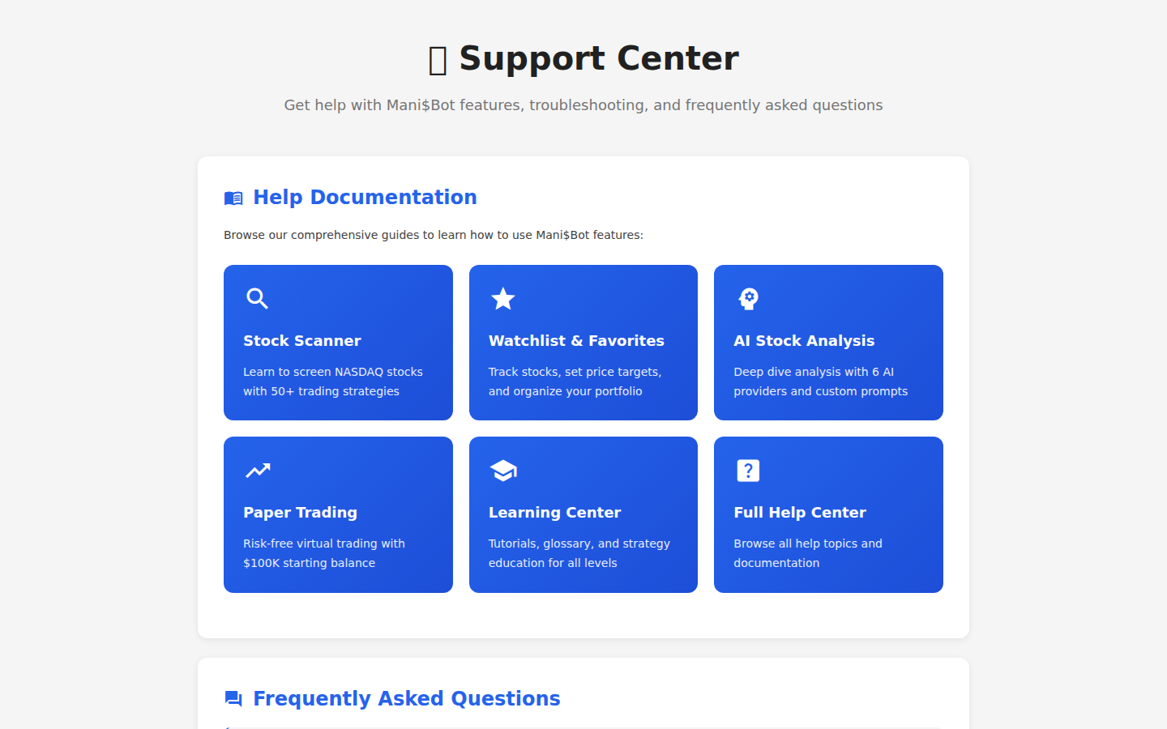Image resolution: width=1167 pixels, height=729 pixels.
Task: Click the Help Documentation heading
Action: [x=364, y=197]
